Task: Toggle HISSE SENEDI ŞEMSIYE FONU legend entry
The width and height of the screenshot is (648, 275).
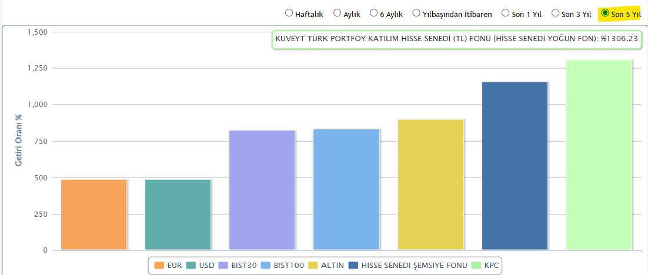Action: tap(408, 265)
